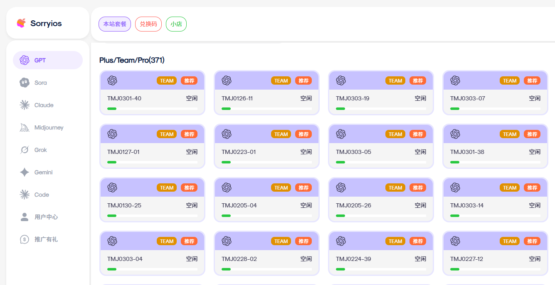Screen dimensions: 555x285
Task: Select Grok from the sidebar
Action: coord(41,150)
